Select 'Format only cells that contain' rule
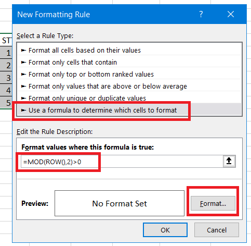This screenshot has width=251, height=246. 129,62
